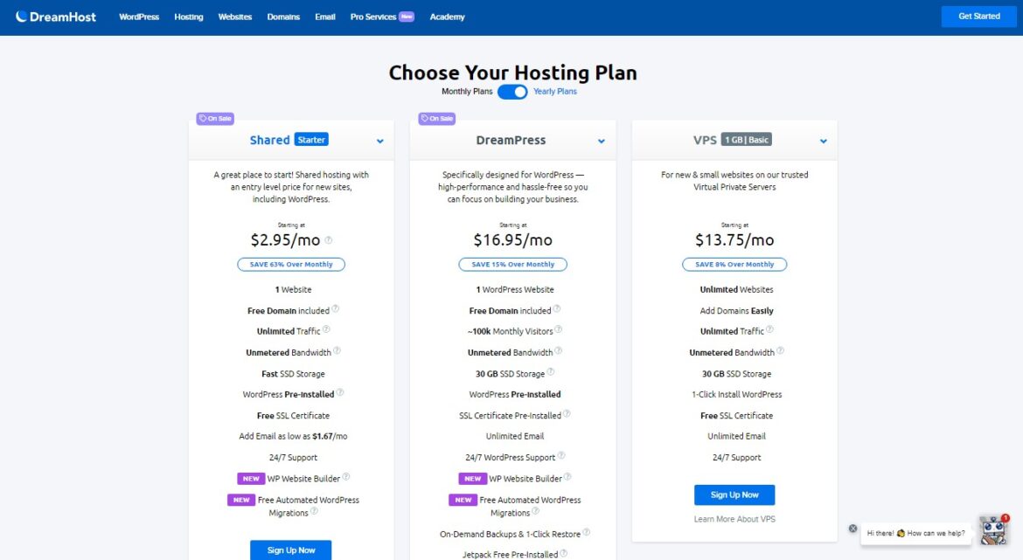Click the $16.95/mo price

click(x=512, y=240)
